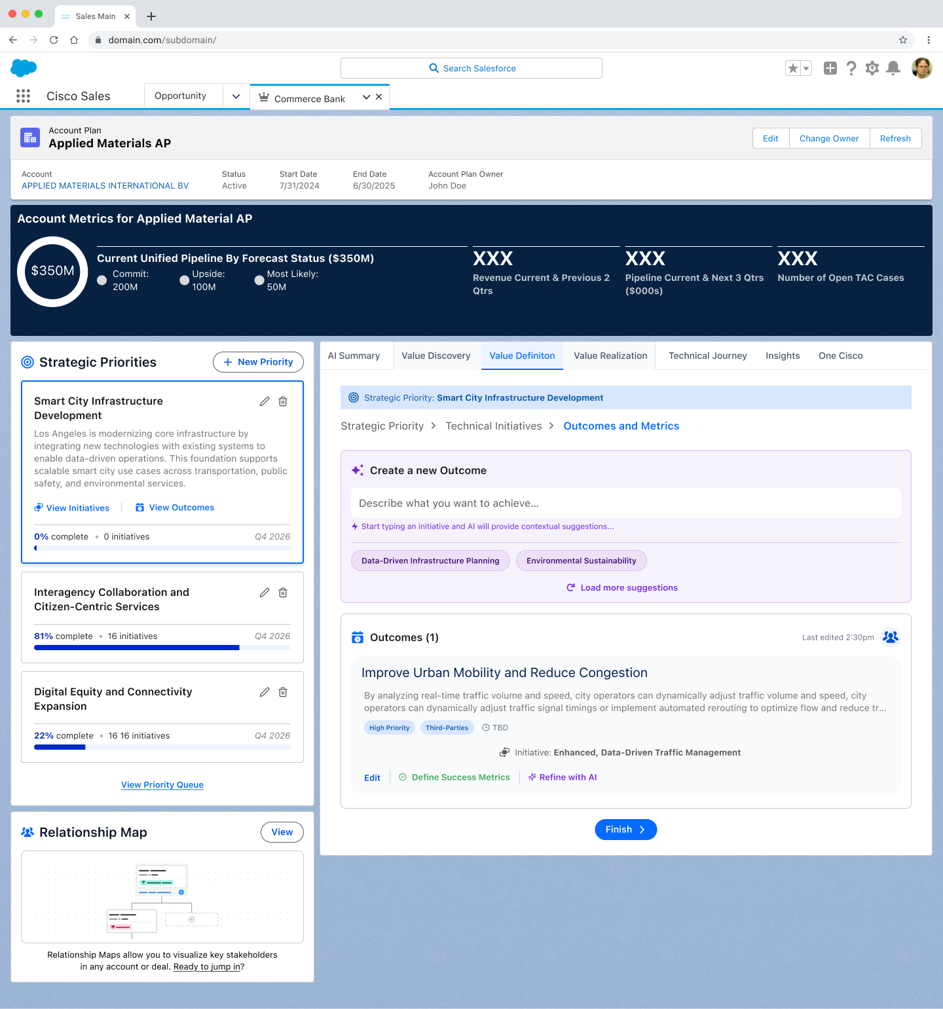Click the Interagency Collaboration 81% progress bar

click(162, 648)
